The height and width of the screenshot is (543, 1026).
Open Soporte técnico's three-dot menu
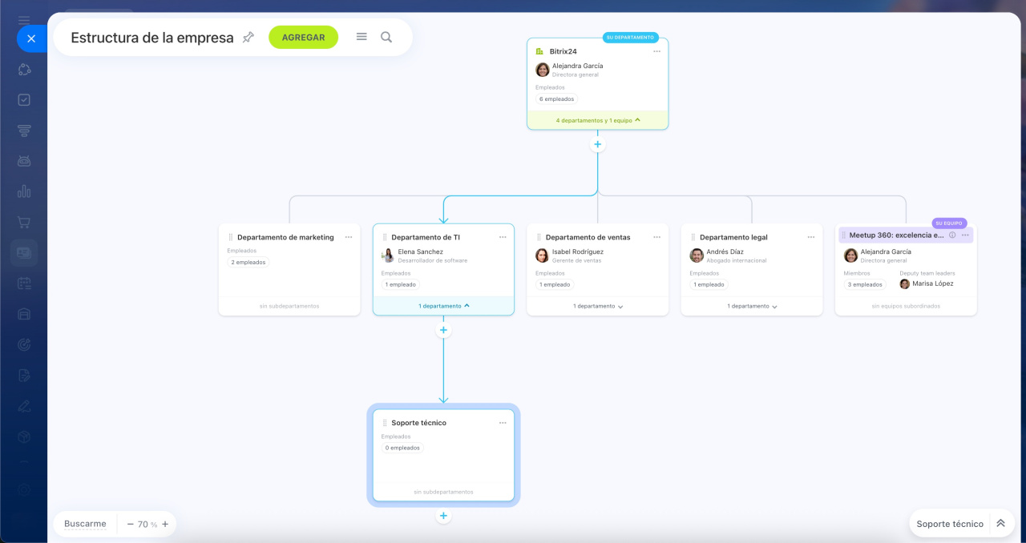click(503, 423)
